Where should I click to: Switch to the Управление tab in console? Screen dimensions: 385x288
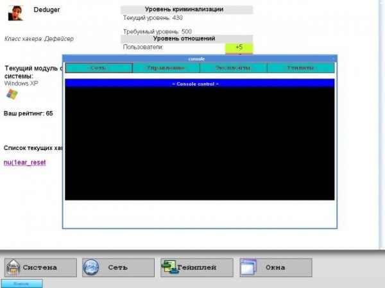point(166,68)
